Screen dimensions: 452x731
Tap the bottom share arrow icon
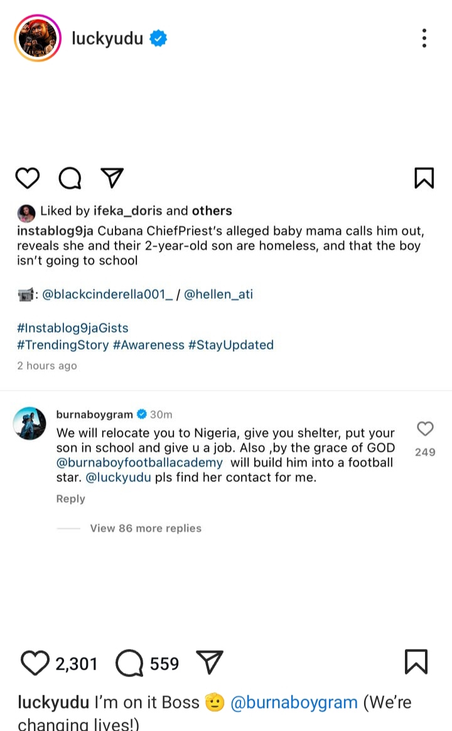[x=210, y=663]
